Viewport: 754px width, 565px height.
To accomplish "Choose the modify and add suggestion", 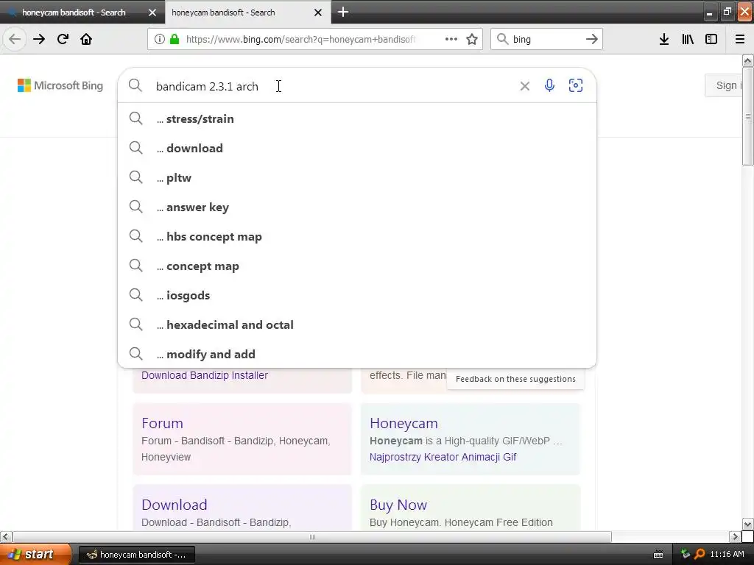I will (x=357, y=354).
